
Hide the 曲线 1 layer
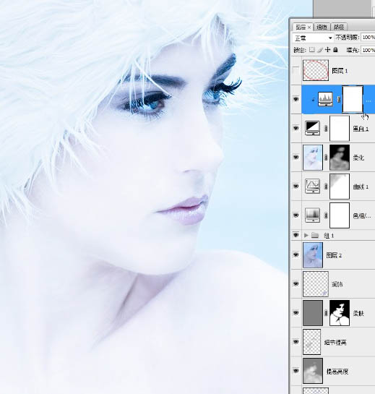click(296, 187)
